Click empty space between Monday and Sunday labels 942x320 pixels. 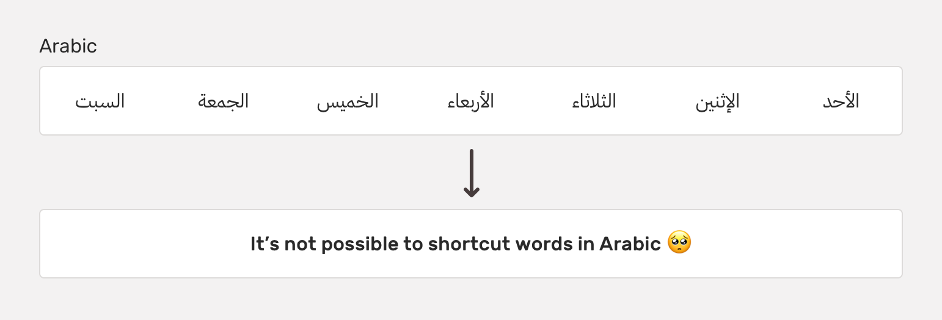point(781,101)
